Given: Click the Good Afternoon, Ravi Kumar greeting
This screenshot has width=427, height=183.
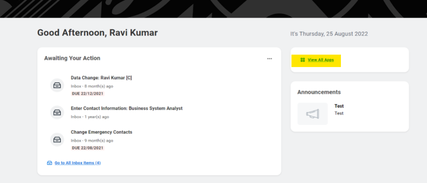Looking at the screenshot, I should (97, 33).
